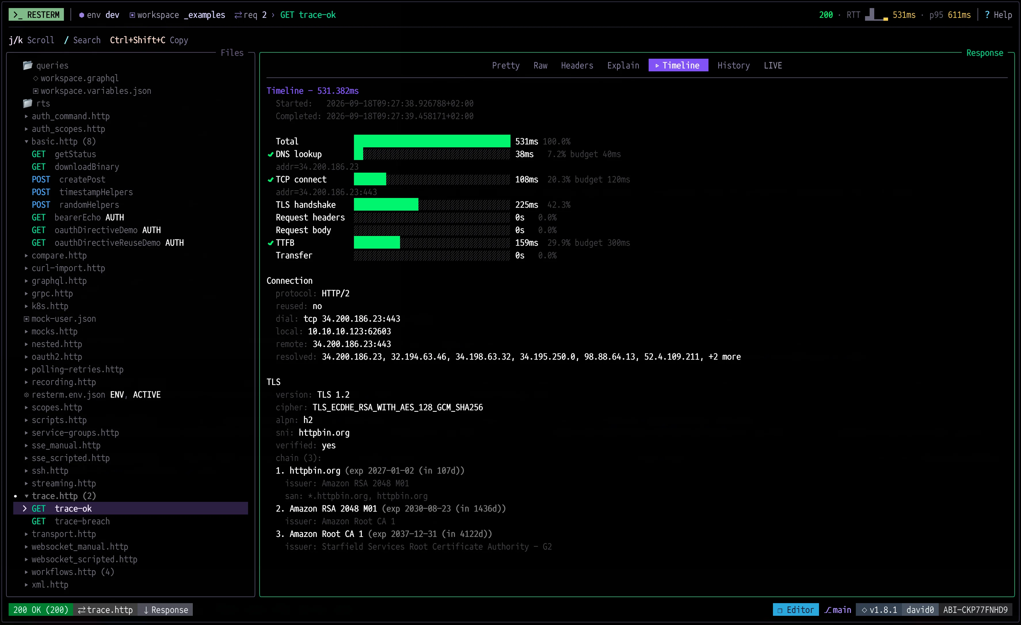Image resolution: width=1021 pixels, height=625 pixels.
Task: Open the rts folder icon
Action: click(28, 103)
